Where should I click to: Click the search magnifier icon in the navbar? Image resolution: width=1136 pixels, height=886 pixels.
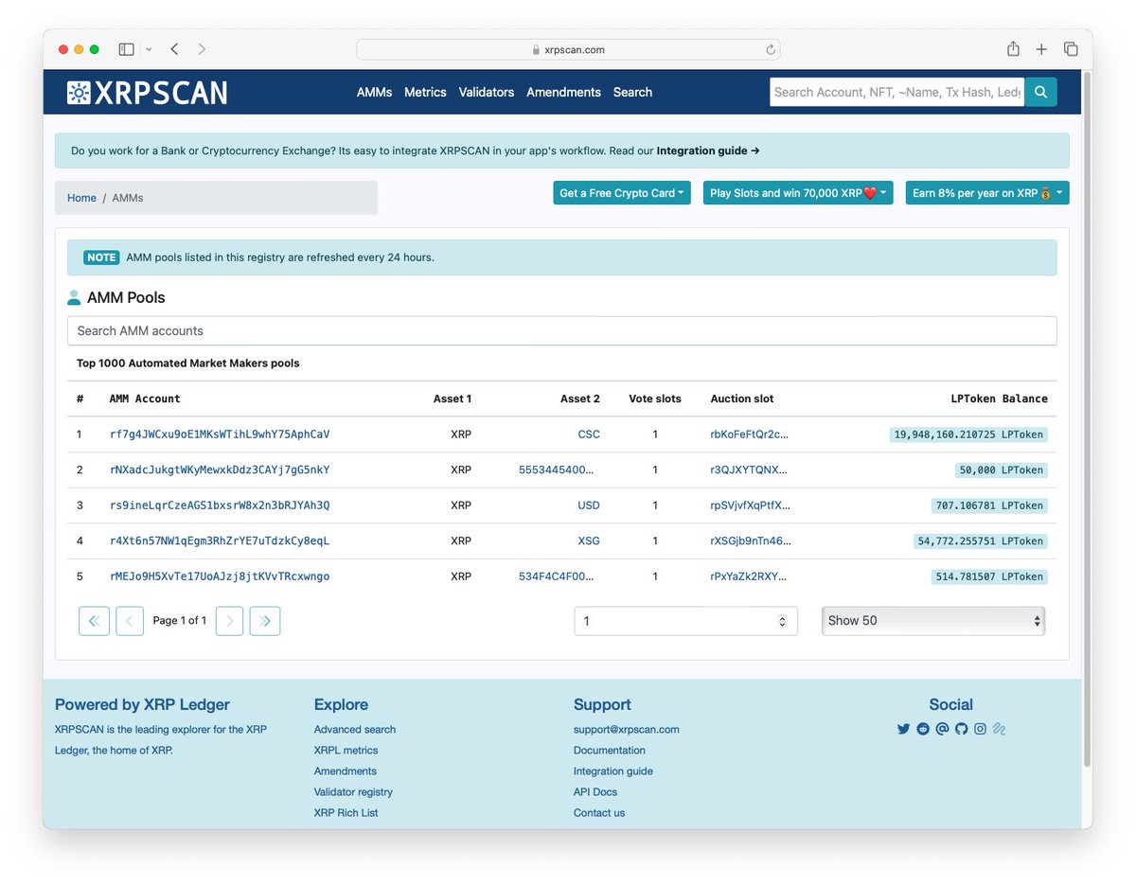pos(1039,92)
